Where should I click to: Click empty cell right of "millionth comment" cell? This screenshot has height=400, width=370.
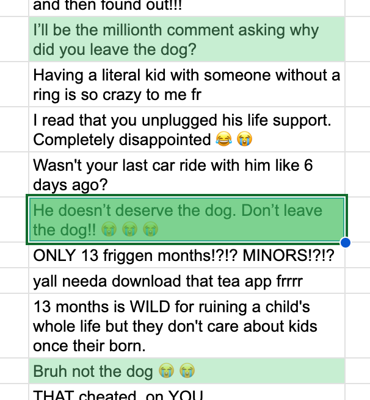pyautogui.click(x=358, y=39)
